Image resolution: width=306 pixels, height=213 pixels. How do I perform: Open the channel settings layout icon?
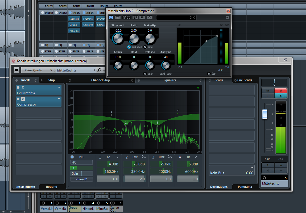point(16,70)
